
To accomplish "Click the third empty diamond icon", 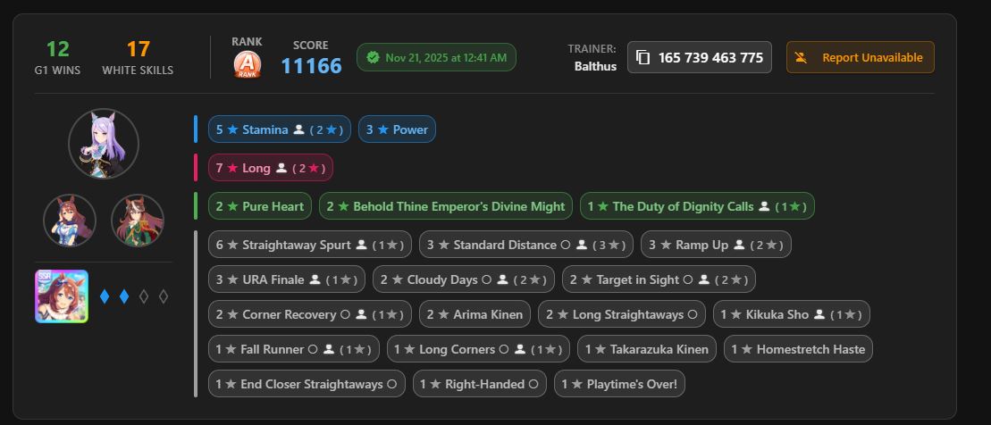I will pos(144,296).
